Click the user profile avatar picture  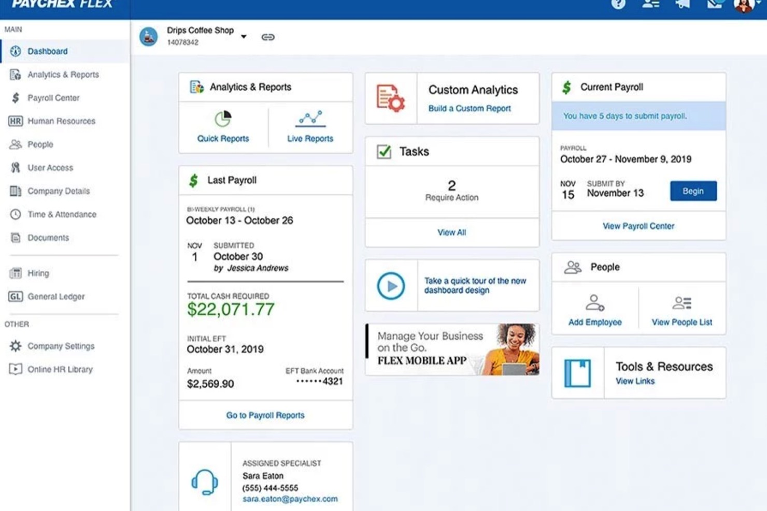point(743,5)
